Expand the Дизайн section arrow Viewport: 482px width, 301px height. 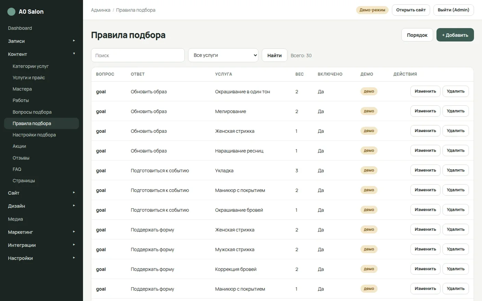[x=74, y=206]
